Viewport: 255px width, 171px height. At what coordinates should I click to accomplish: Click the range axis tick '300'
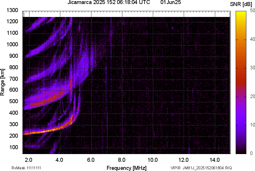point(14,124)
